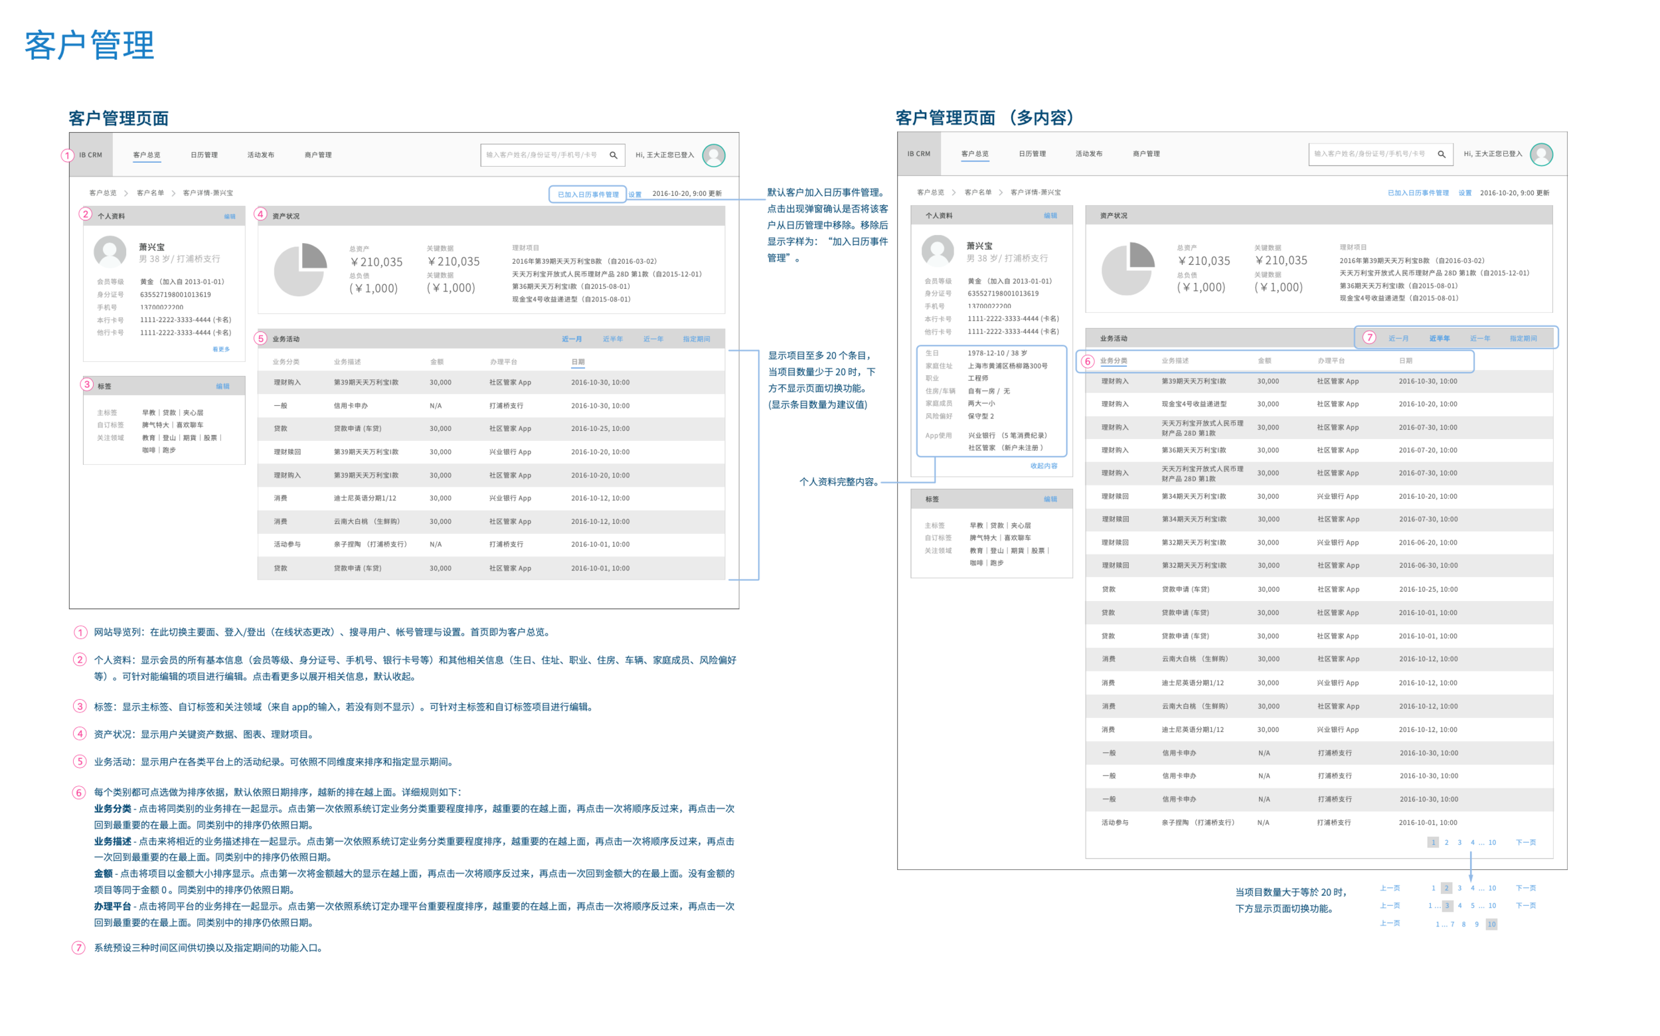Image resolution: width=1660 pixels, height=1036 pixels.
Task: Click 萧兴宝's profile photo in the 多内容 mockup
Action: (939, 251)
